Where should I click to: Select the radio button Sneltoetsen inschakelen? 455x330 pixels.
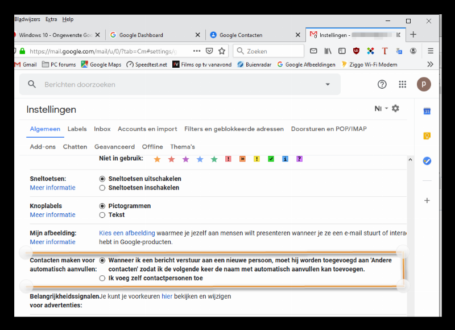point(104,187)
